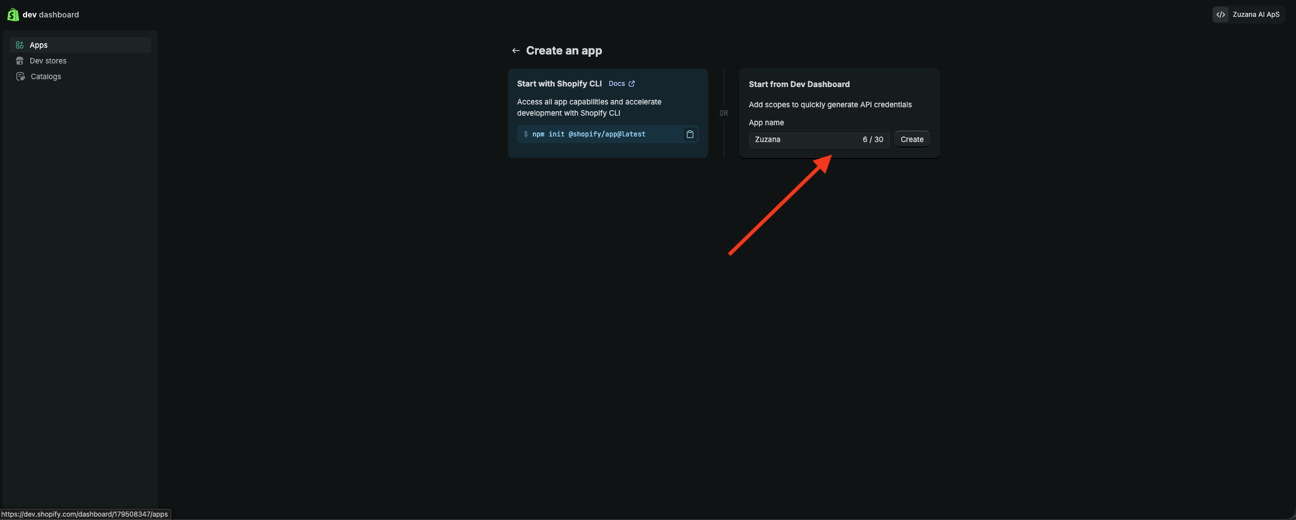The height and width of the screenshot is (520, 1296).
Task: Click the npm init @shopify/app@latest command text
Action: (x=588, y=134)
